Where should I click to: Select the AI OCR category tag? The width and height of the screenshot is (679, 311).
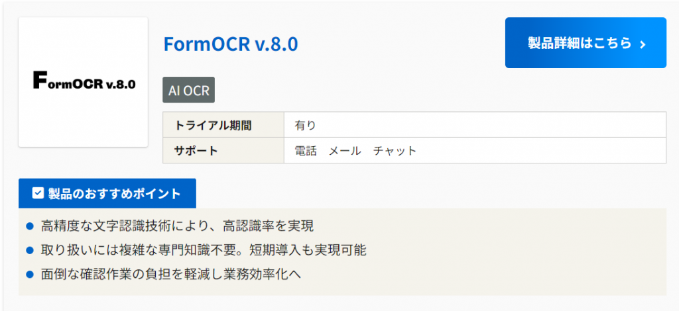[189, 91]
